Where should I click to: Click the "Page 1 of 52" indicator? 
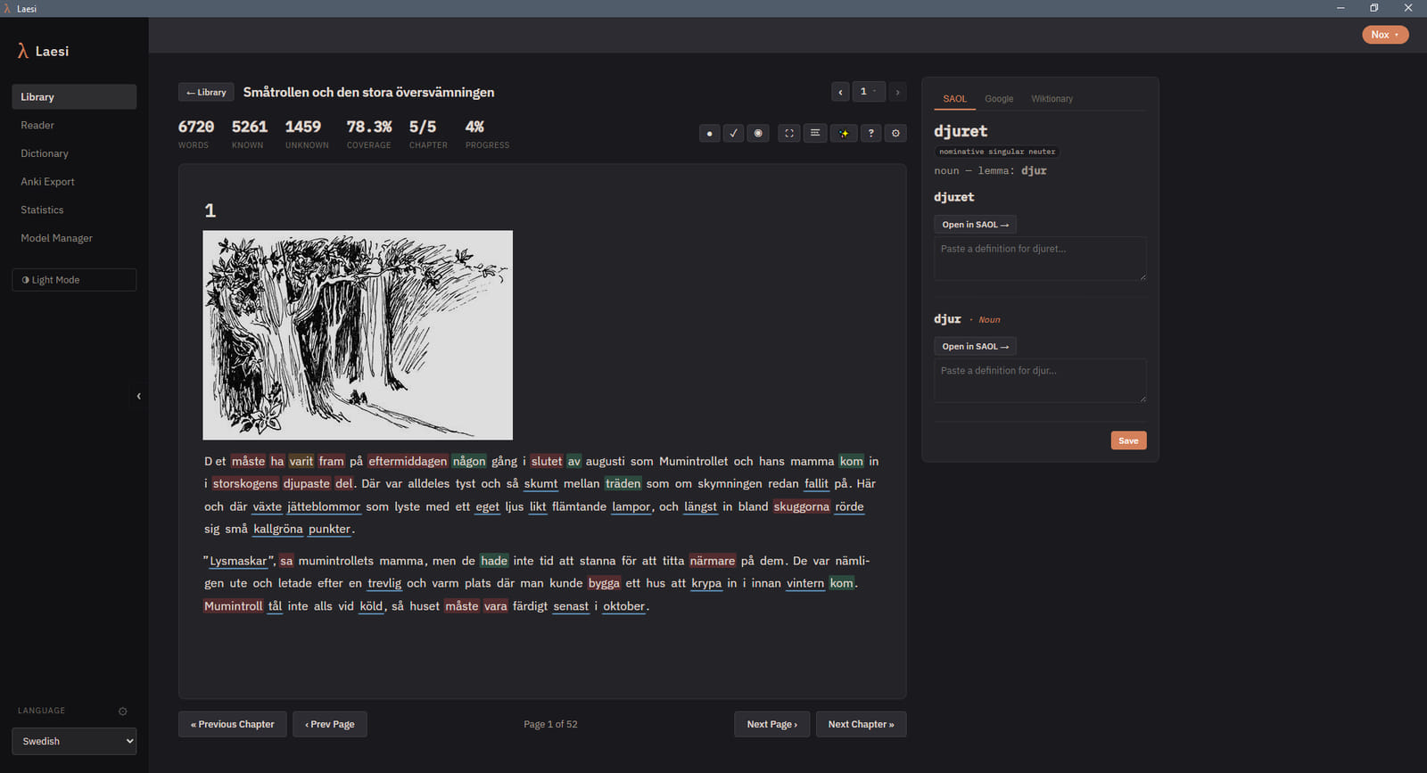tap(550, 725)
